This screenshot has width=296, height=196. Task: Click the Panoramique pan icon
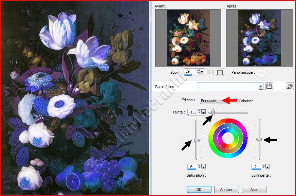pos(261,72)
